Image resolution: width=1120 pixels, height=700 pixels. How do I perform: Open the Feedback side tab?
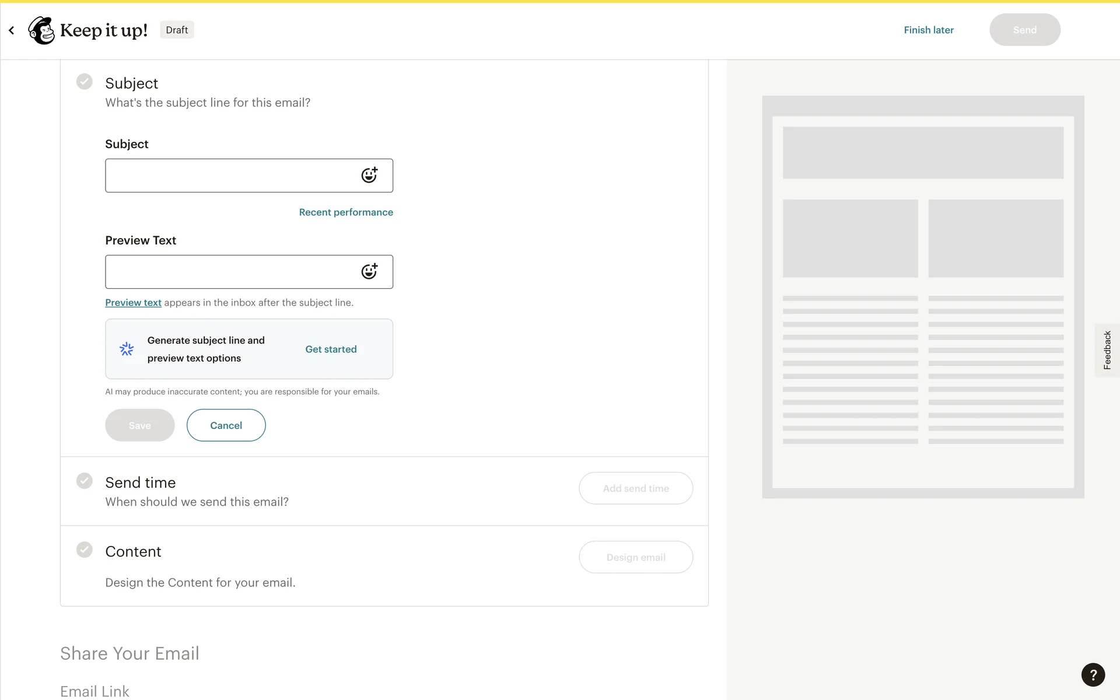coord(1107,350)
